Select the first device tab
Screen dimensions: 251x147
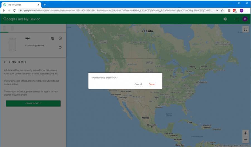pos(4,28)
